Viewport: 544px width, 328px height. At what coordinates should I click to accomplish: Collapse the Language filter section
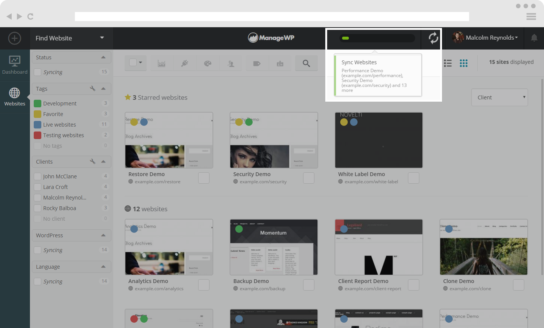(x=103, y=266)
